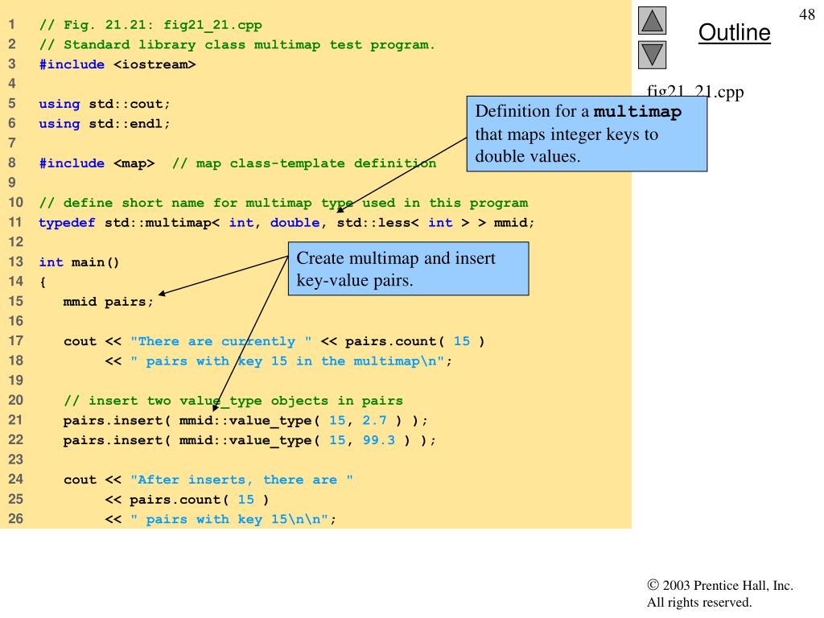The width and height of the screenshot is (824, 618).
Task: Click the string "There are currently "
Action: [221, 341]
